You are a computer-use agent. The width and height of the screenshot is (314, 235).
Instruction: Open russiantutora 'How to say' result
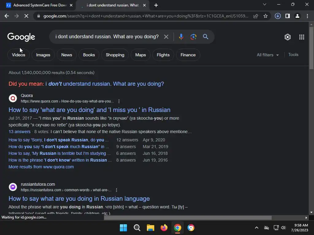point(79,199)
